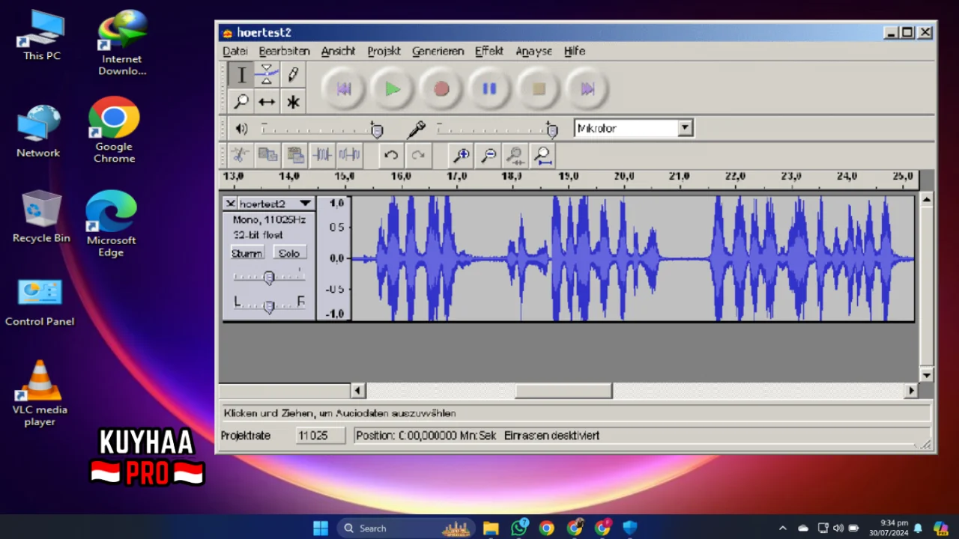
Task: Open Recycle Bin desktop icon
Action: 41,216
